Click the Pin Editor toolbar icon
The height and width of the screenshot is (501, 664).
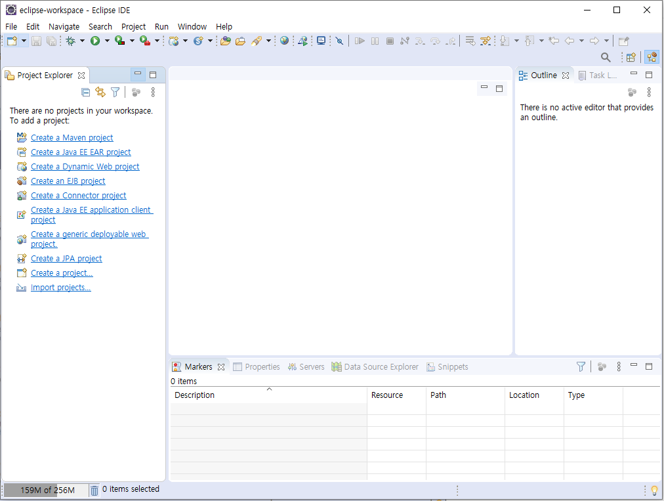coord(624,41)
